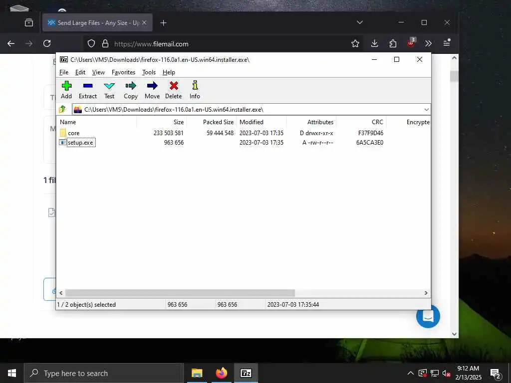Open File Explorer from the taskbar

[x=197, y=373]
